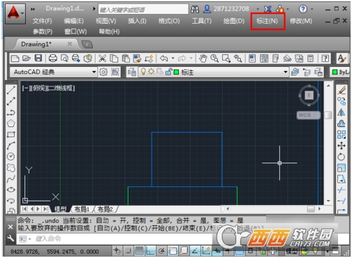
Task: Click the new drawing tab plus button
Action: coord(87,44)
